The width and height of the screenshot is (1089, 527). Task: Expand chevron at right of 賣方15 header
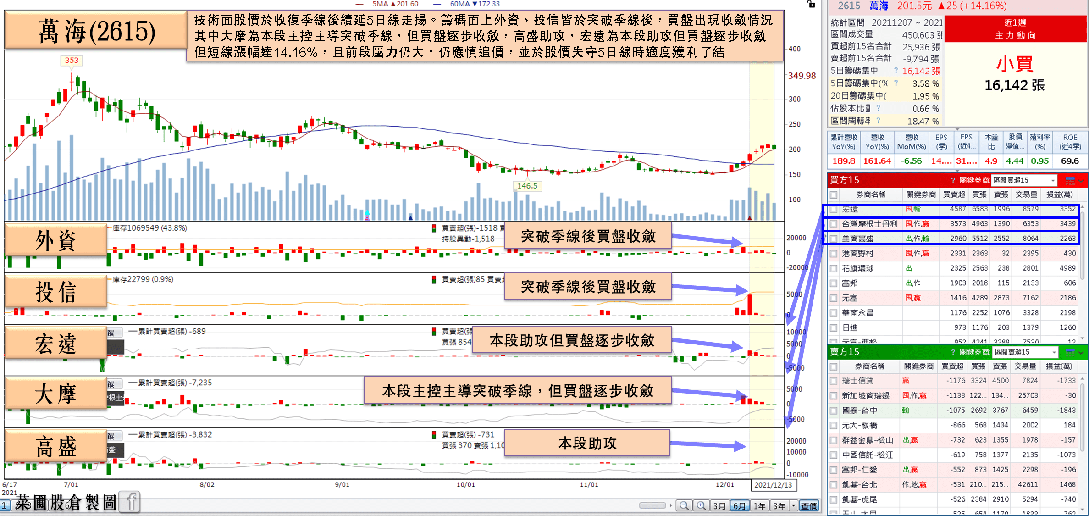pos(1081,352)
